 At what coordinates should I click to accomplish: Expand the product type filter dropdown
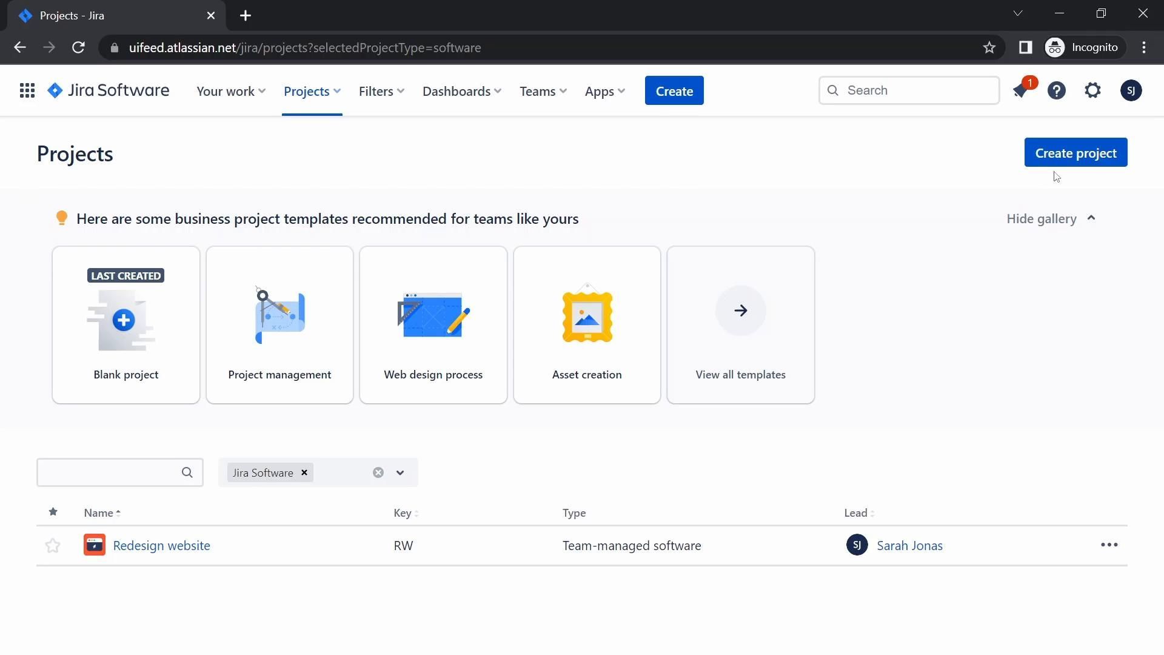pos(400,472)
